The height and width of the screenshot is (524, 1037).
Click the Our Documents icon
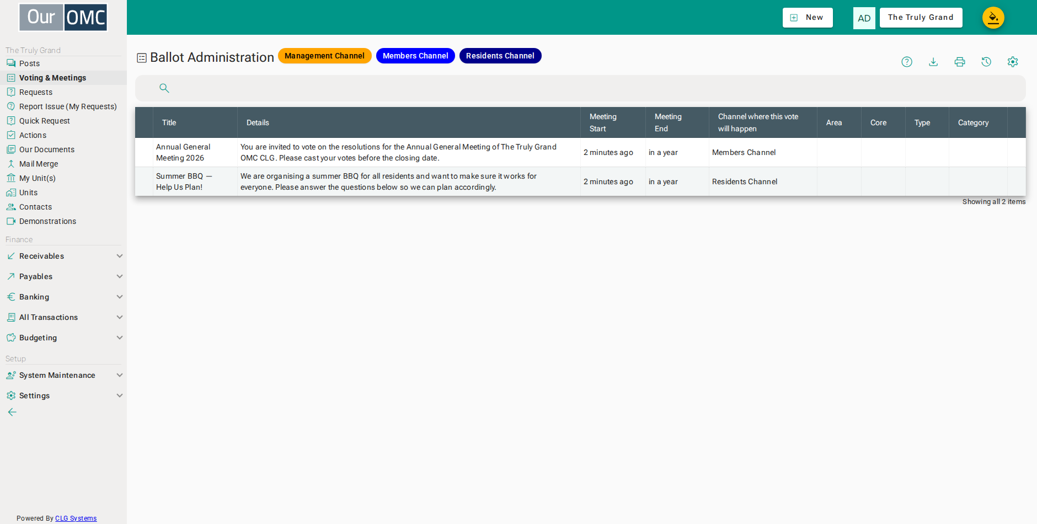11,149
